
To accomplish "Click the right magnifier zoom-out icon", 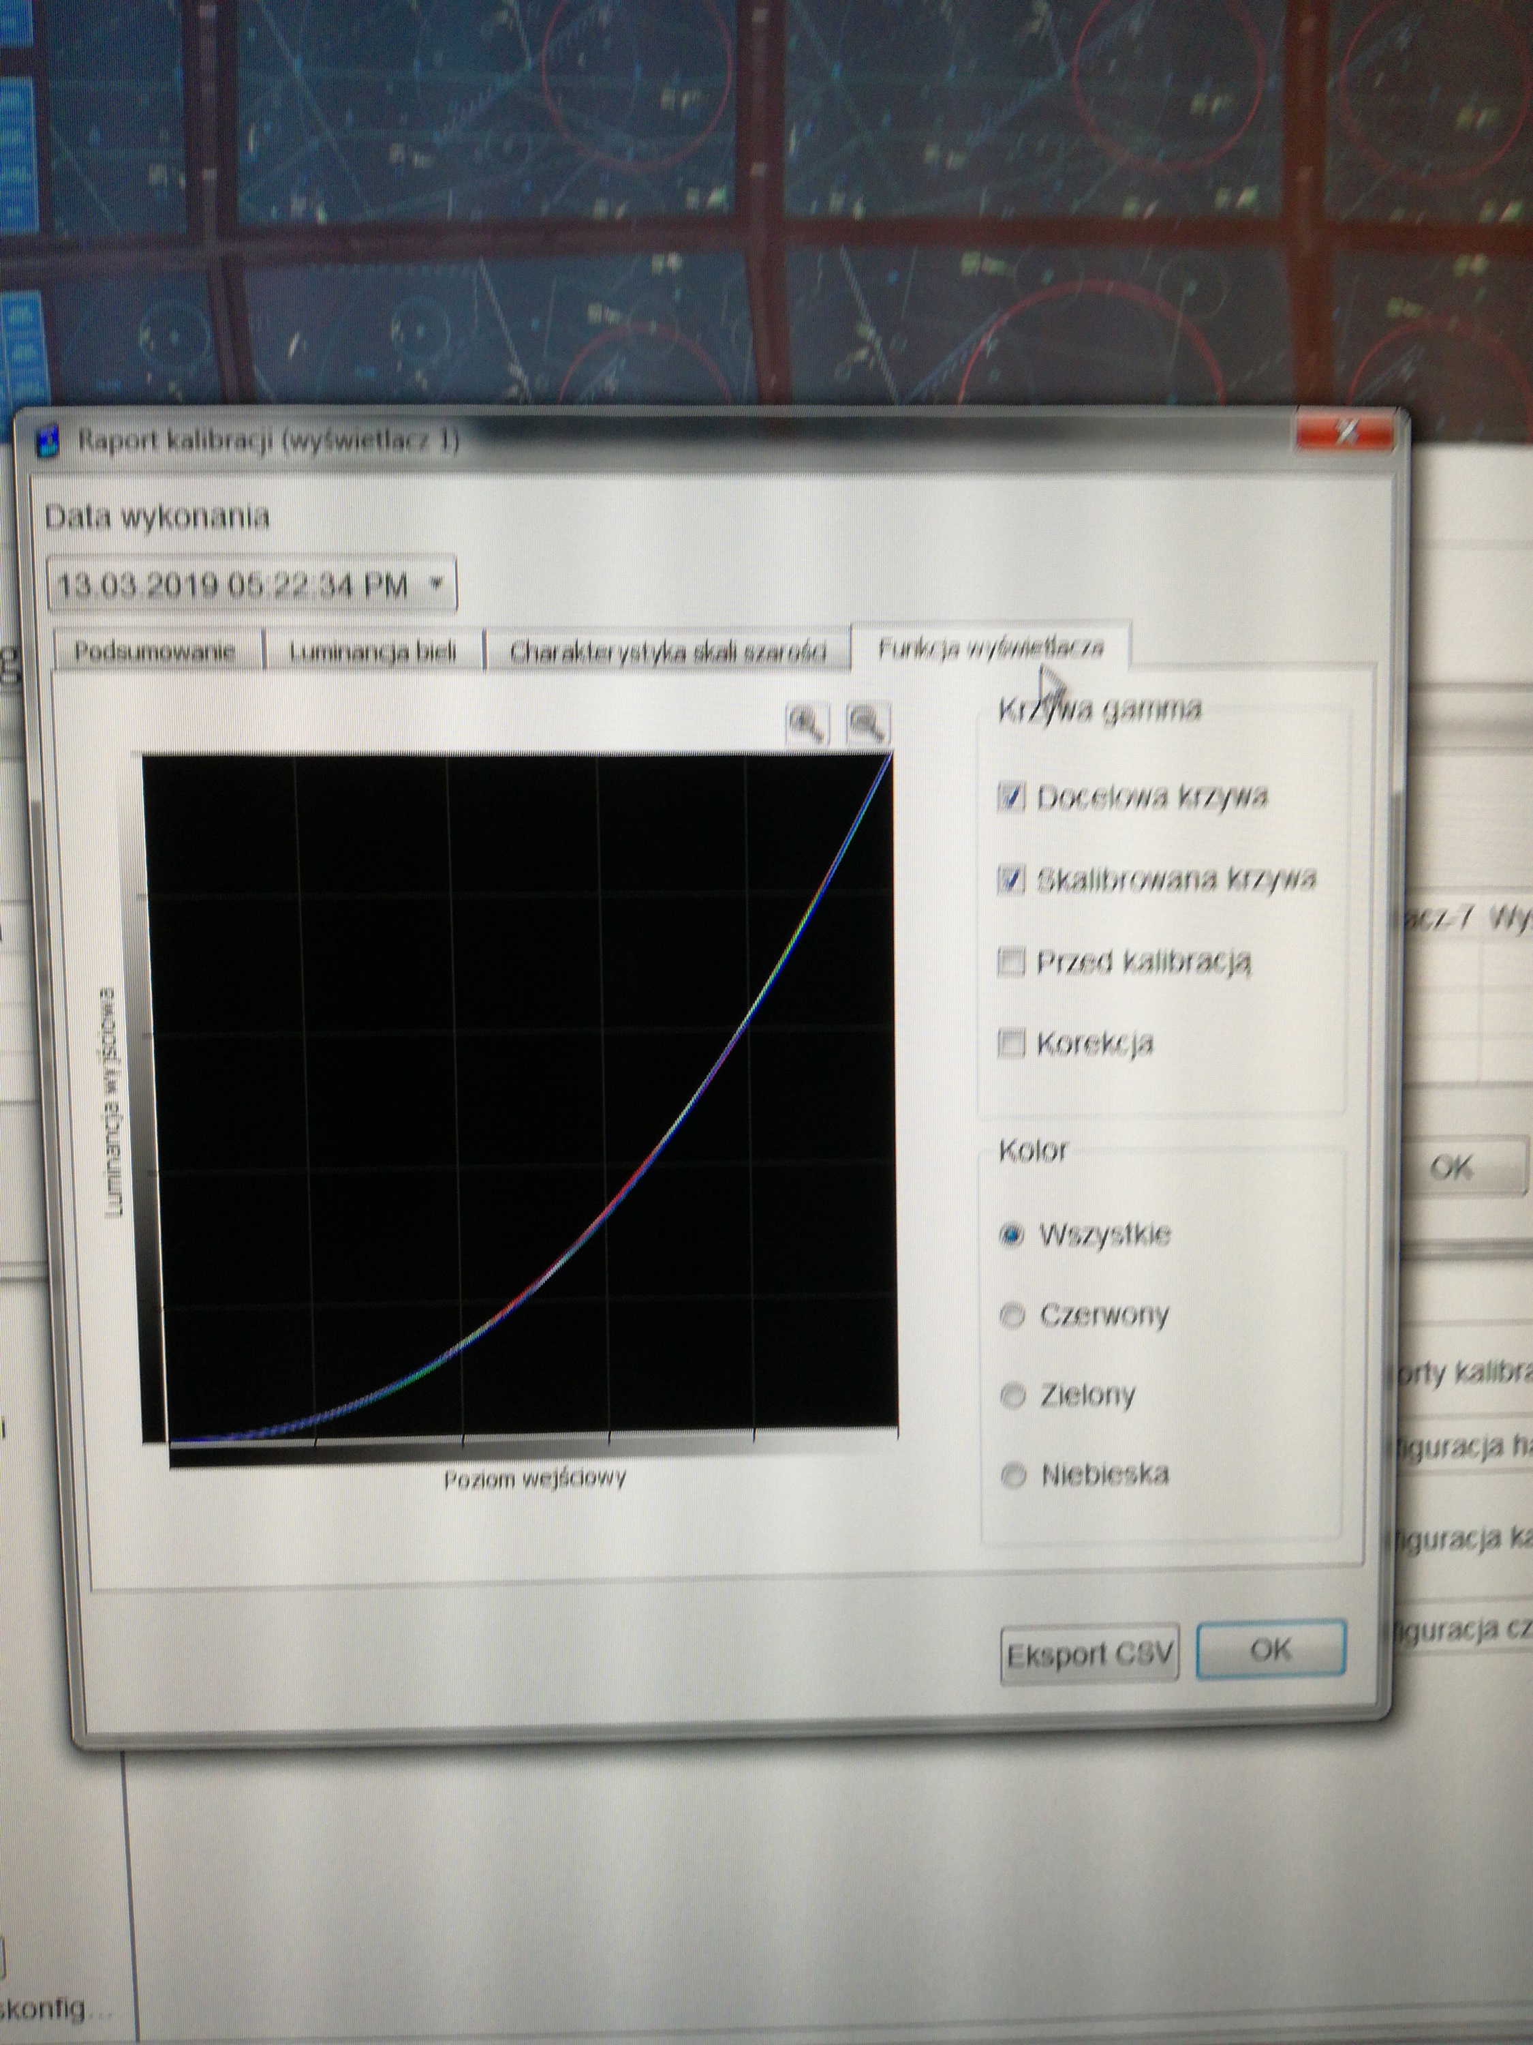I will [x=868, y=724].
